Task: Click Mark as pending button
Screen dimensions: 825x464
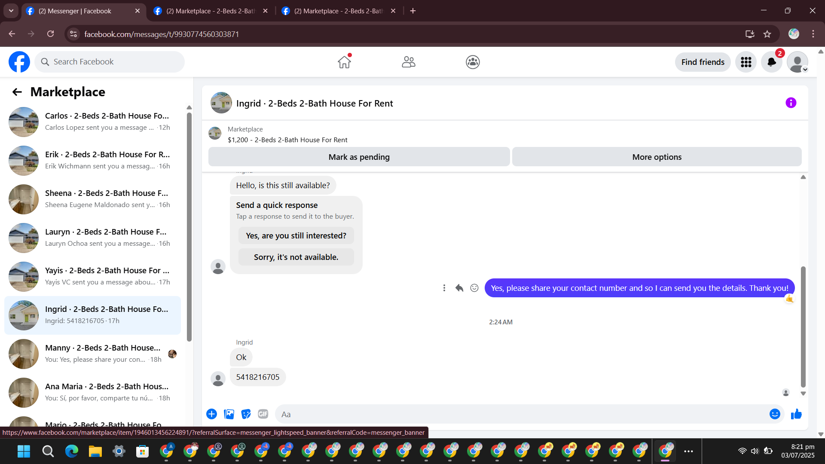Action: pyautogui.click(x=359, y=157)
